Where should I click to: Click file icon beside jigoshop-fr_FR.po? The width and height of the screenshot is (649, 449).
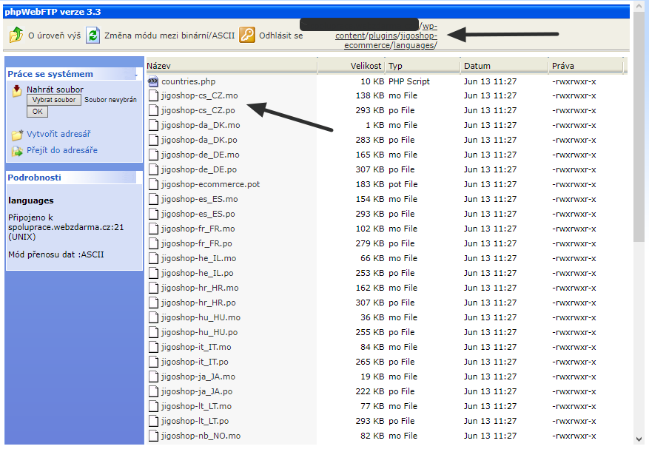click(x=154, y=243)
